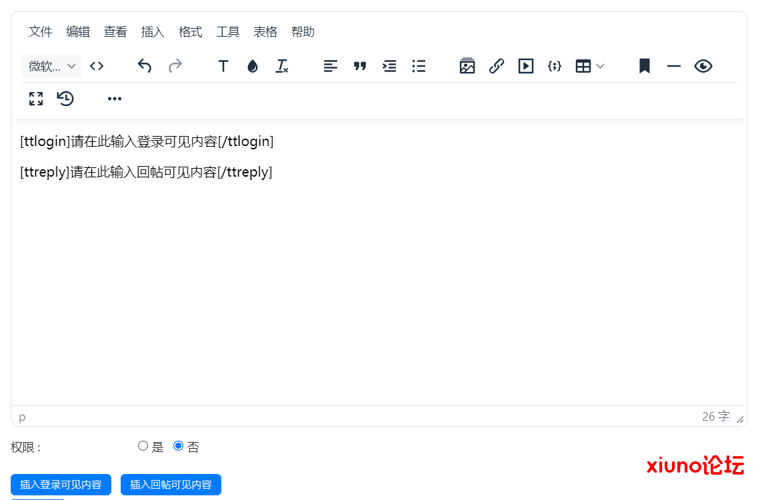This screenshot has width=758, height=500.
Task: Click the p element path in status bar
Action: pyautogui.click(x=22, y=417)
